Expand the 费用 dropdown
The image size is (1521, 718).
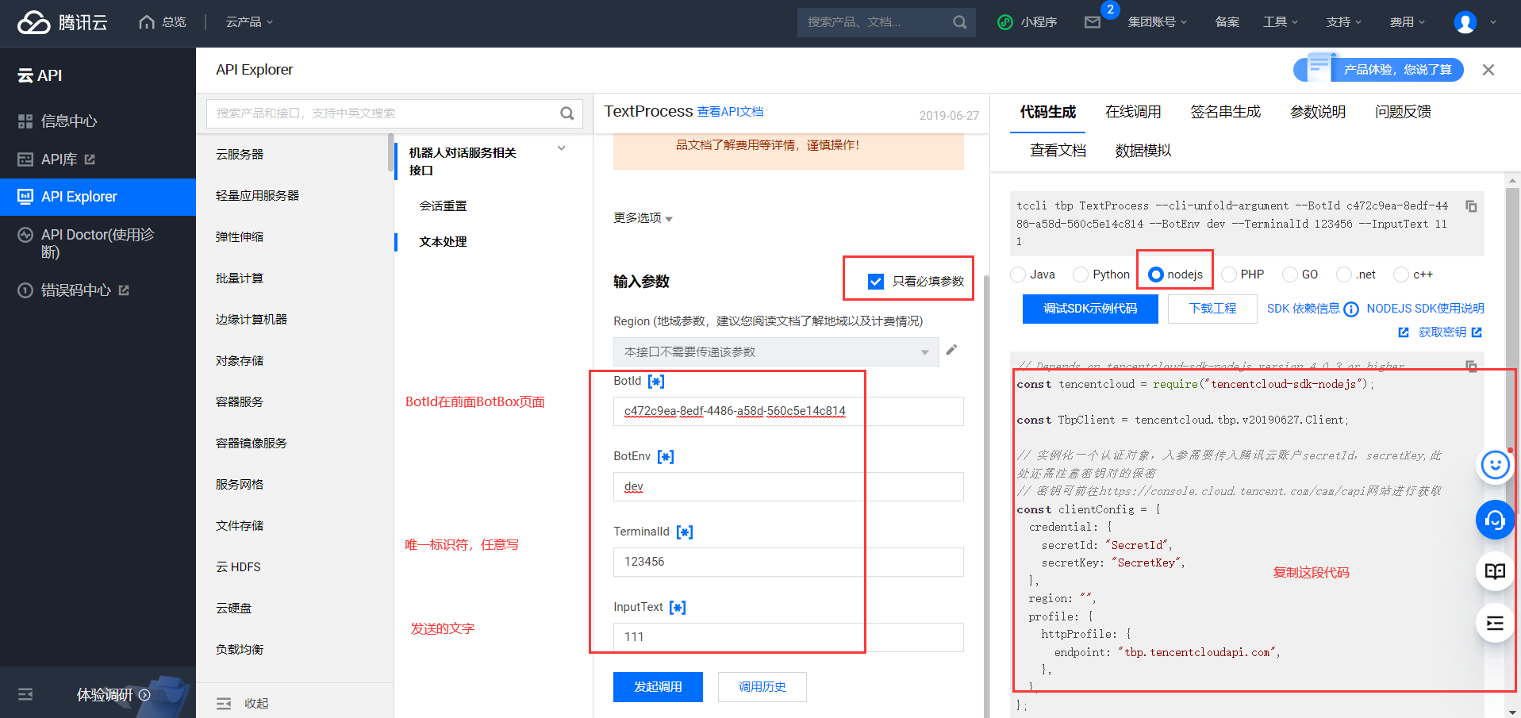(1407, 22)
